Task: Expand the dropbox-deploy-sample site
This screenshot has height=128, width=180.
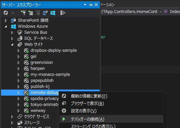Action: click(x=19, y=50)
